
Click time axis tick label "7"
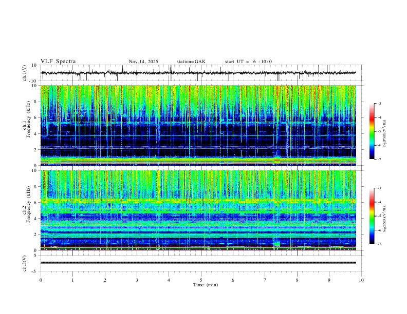tap(265, 280)
